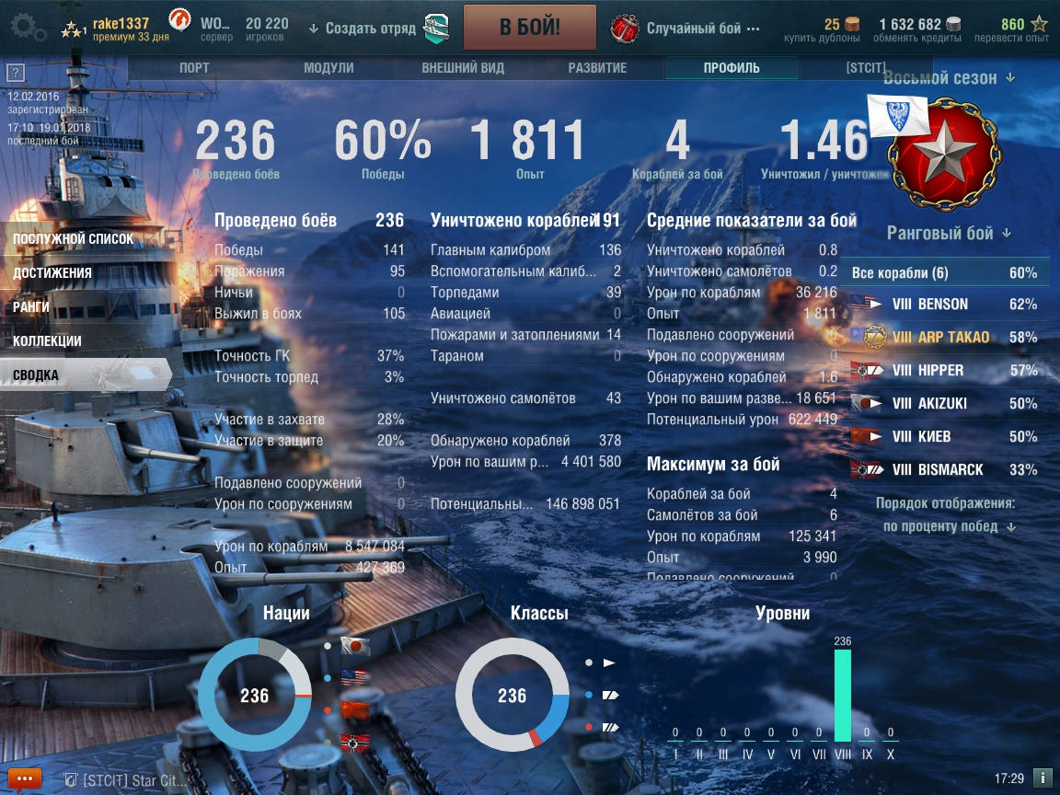Click the info icon beside clock

coord(1042,778)
